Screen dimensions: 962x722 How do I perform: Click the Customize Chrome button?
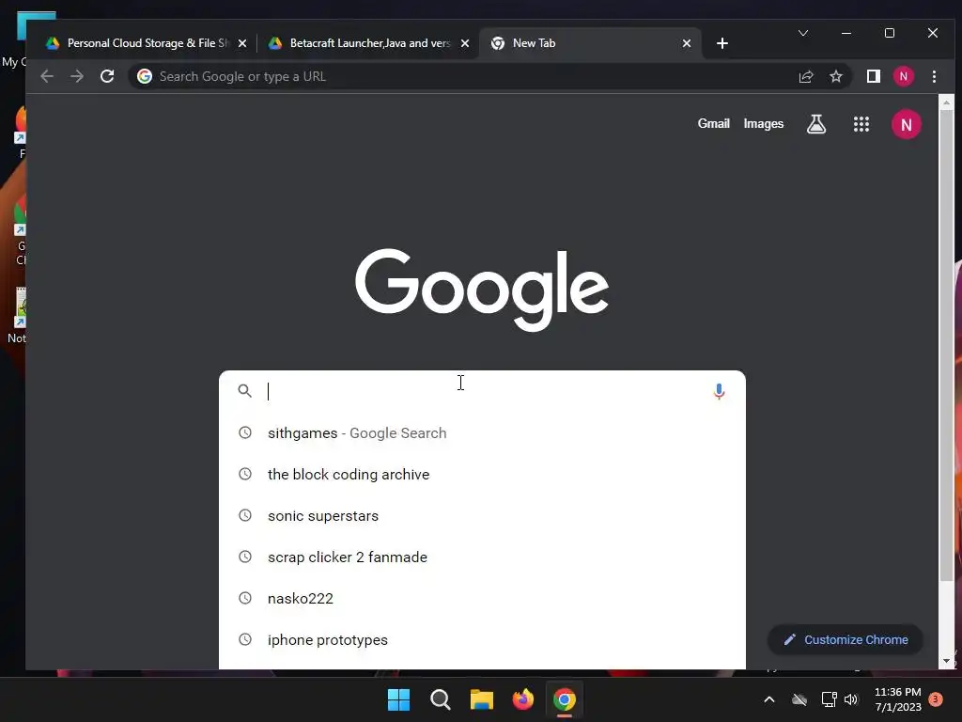point(846,639)
